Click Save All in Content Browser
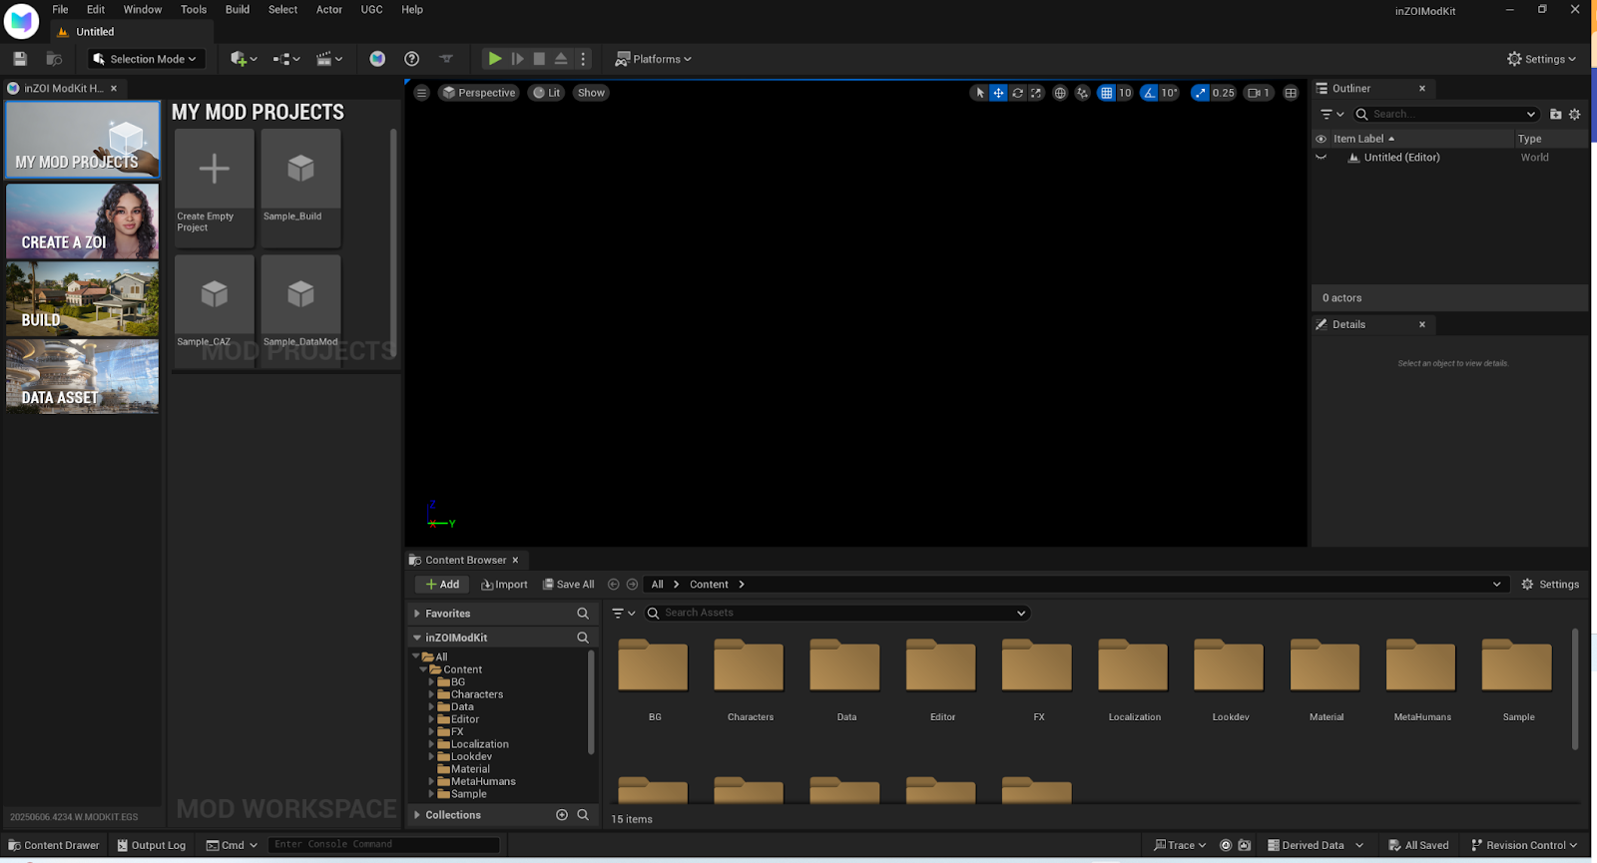This screenshot has height=863, width=1597. (x=568, y=585)
